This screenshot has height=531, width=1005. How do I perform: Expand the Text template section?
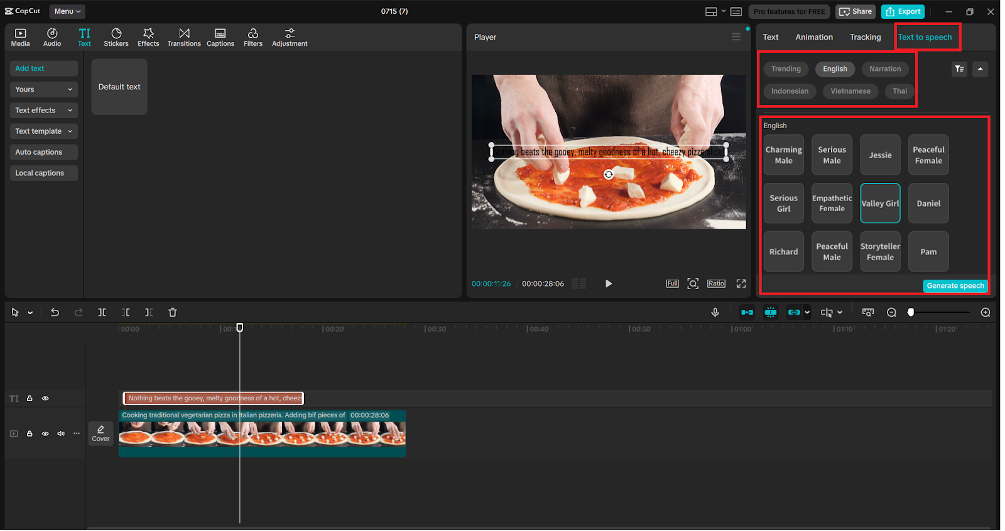tap(43, 131)
